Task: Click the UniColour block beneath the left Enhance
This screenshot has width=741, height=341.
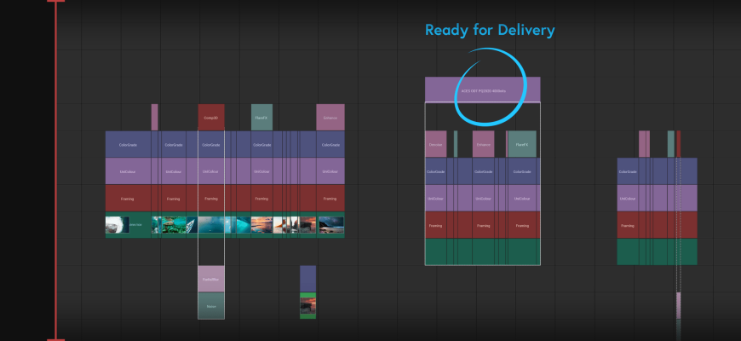Action: coord(330,171)
